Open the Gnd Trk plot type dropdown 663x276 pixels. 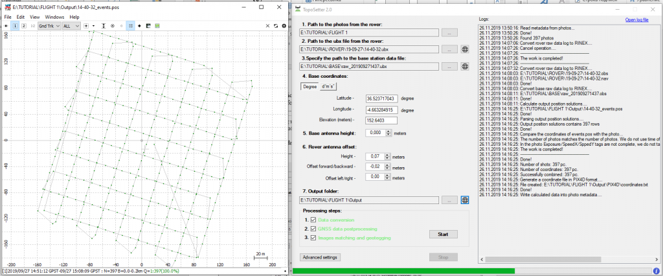tap(49, 25)
